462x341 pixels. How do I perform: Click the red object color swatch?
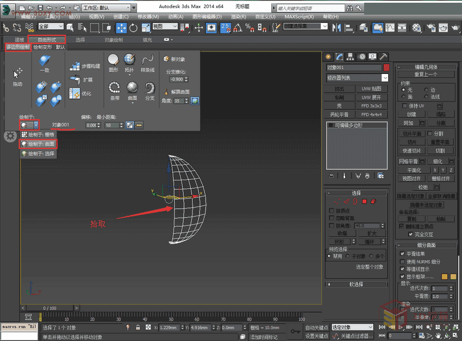tap(386, 67)
